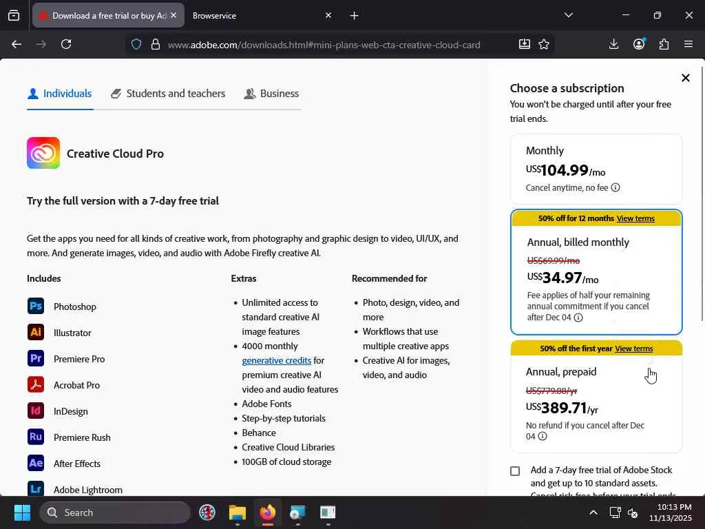This screenshot has height=529, width=705.
Task: Click the InDesign app icon
Action: [x=36, y=411]
